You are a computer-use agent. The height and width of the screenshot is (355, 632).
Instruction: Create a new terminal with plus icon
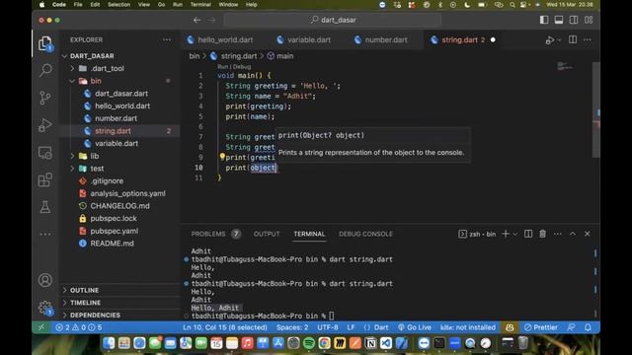coord(505,234)
